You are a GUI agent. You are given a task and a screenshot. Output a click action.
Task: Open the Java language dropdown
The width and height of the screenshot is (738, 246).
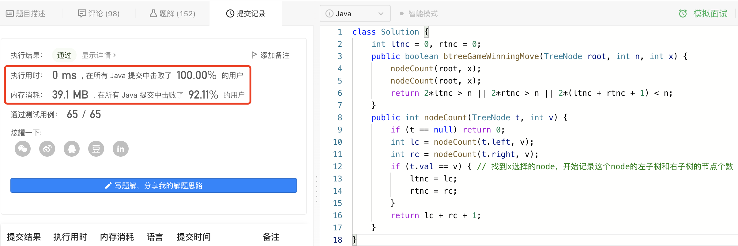coord(355,14)
